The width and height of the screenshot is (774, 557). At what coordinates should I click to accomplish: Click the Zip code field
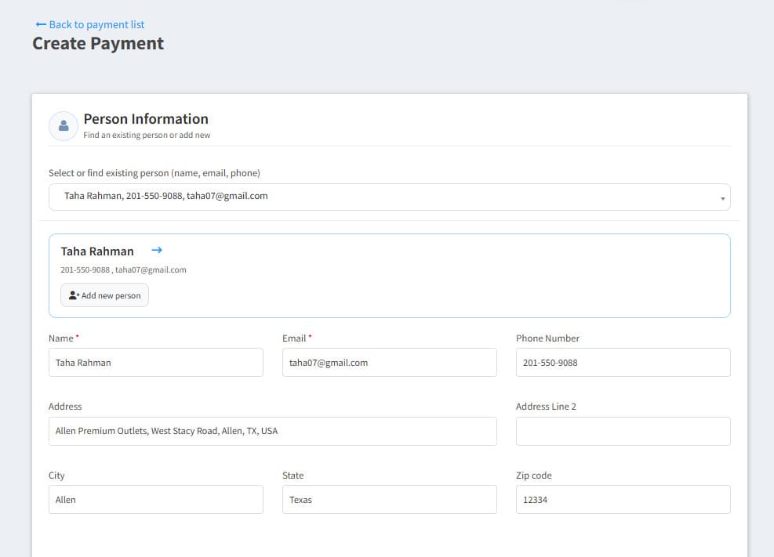[x=623, y=500]
